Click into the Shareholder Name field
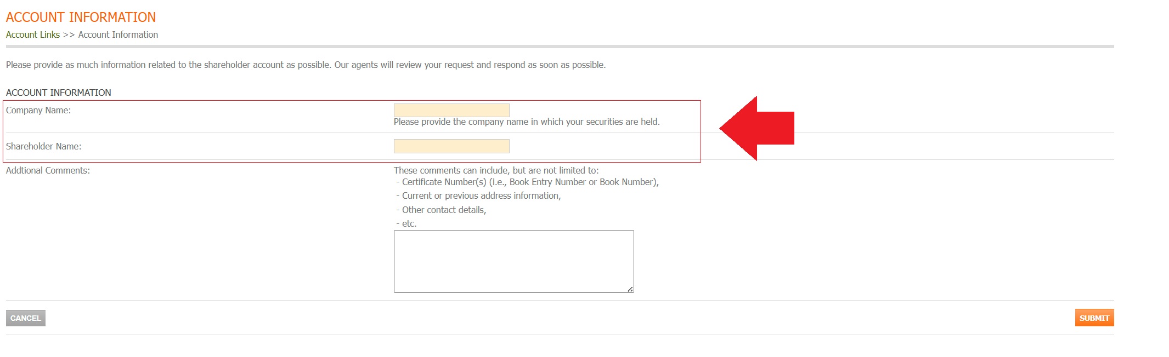1169x357 pixels. click(x=451, y=146)
